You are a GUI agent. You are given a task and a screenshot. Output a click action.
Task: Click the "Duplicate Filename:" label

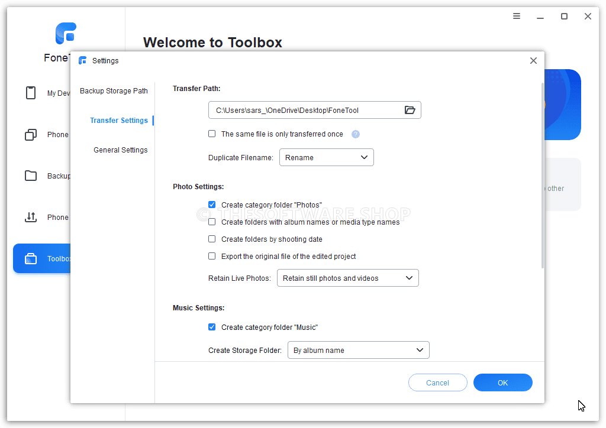click(241, 158)
